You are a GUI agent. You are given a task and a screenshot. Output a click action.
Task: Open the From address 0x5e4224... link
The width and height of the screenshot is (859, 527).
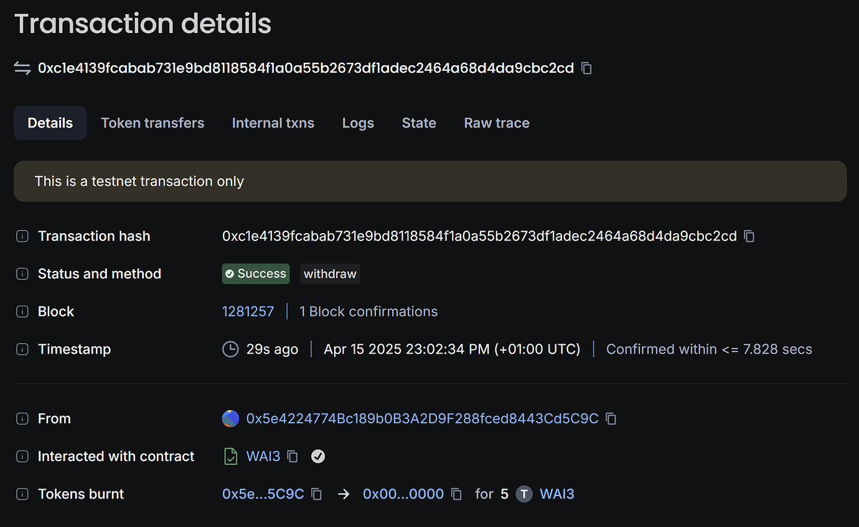pos(422,419)
